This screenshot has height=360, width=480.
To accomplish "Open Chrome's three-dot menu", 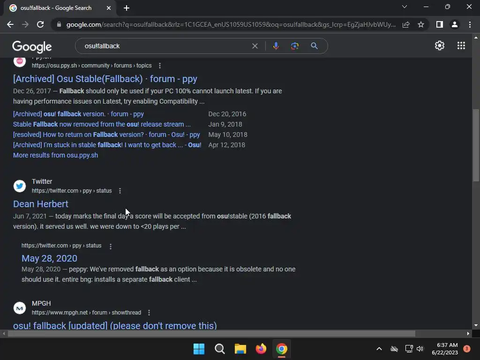I will pyautogui.click(x=470, y=24).
